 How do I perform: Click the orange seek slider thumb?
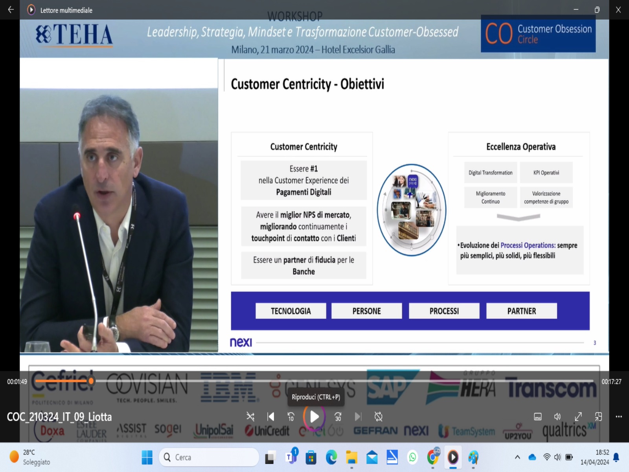(91, 381)
